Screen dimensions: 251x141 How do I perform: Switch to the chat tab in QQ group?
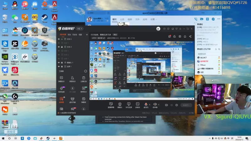coord(115,19)
